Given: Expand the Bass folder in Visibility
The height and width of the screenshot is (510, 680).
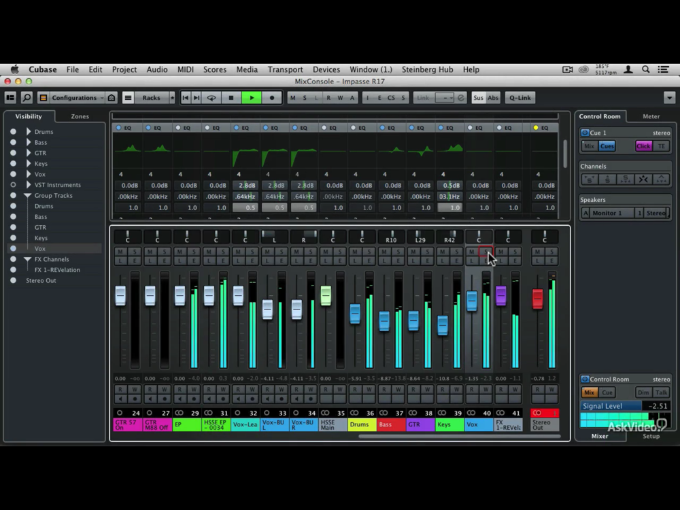Looking at the screenshot, I should point(29,142).
